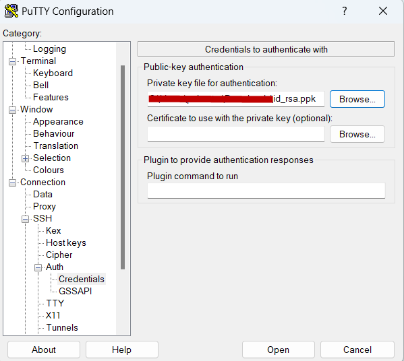Click the certificate file input field
Image resolution: width=404 pixels, height=361 pixels.
click(236, 134)
